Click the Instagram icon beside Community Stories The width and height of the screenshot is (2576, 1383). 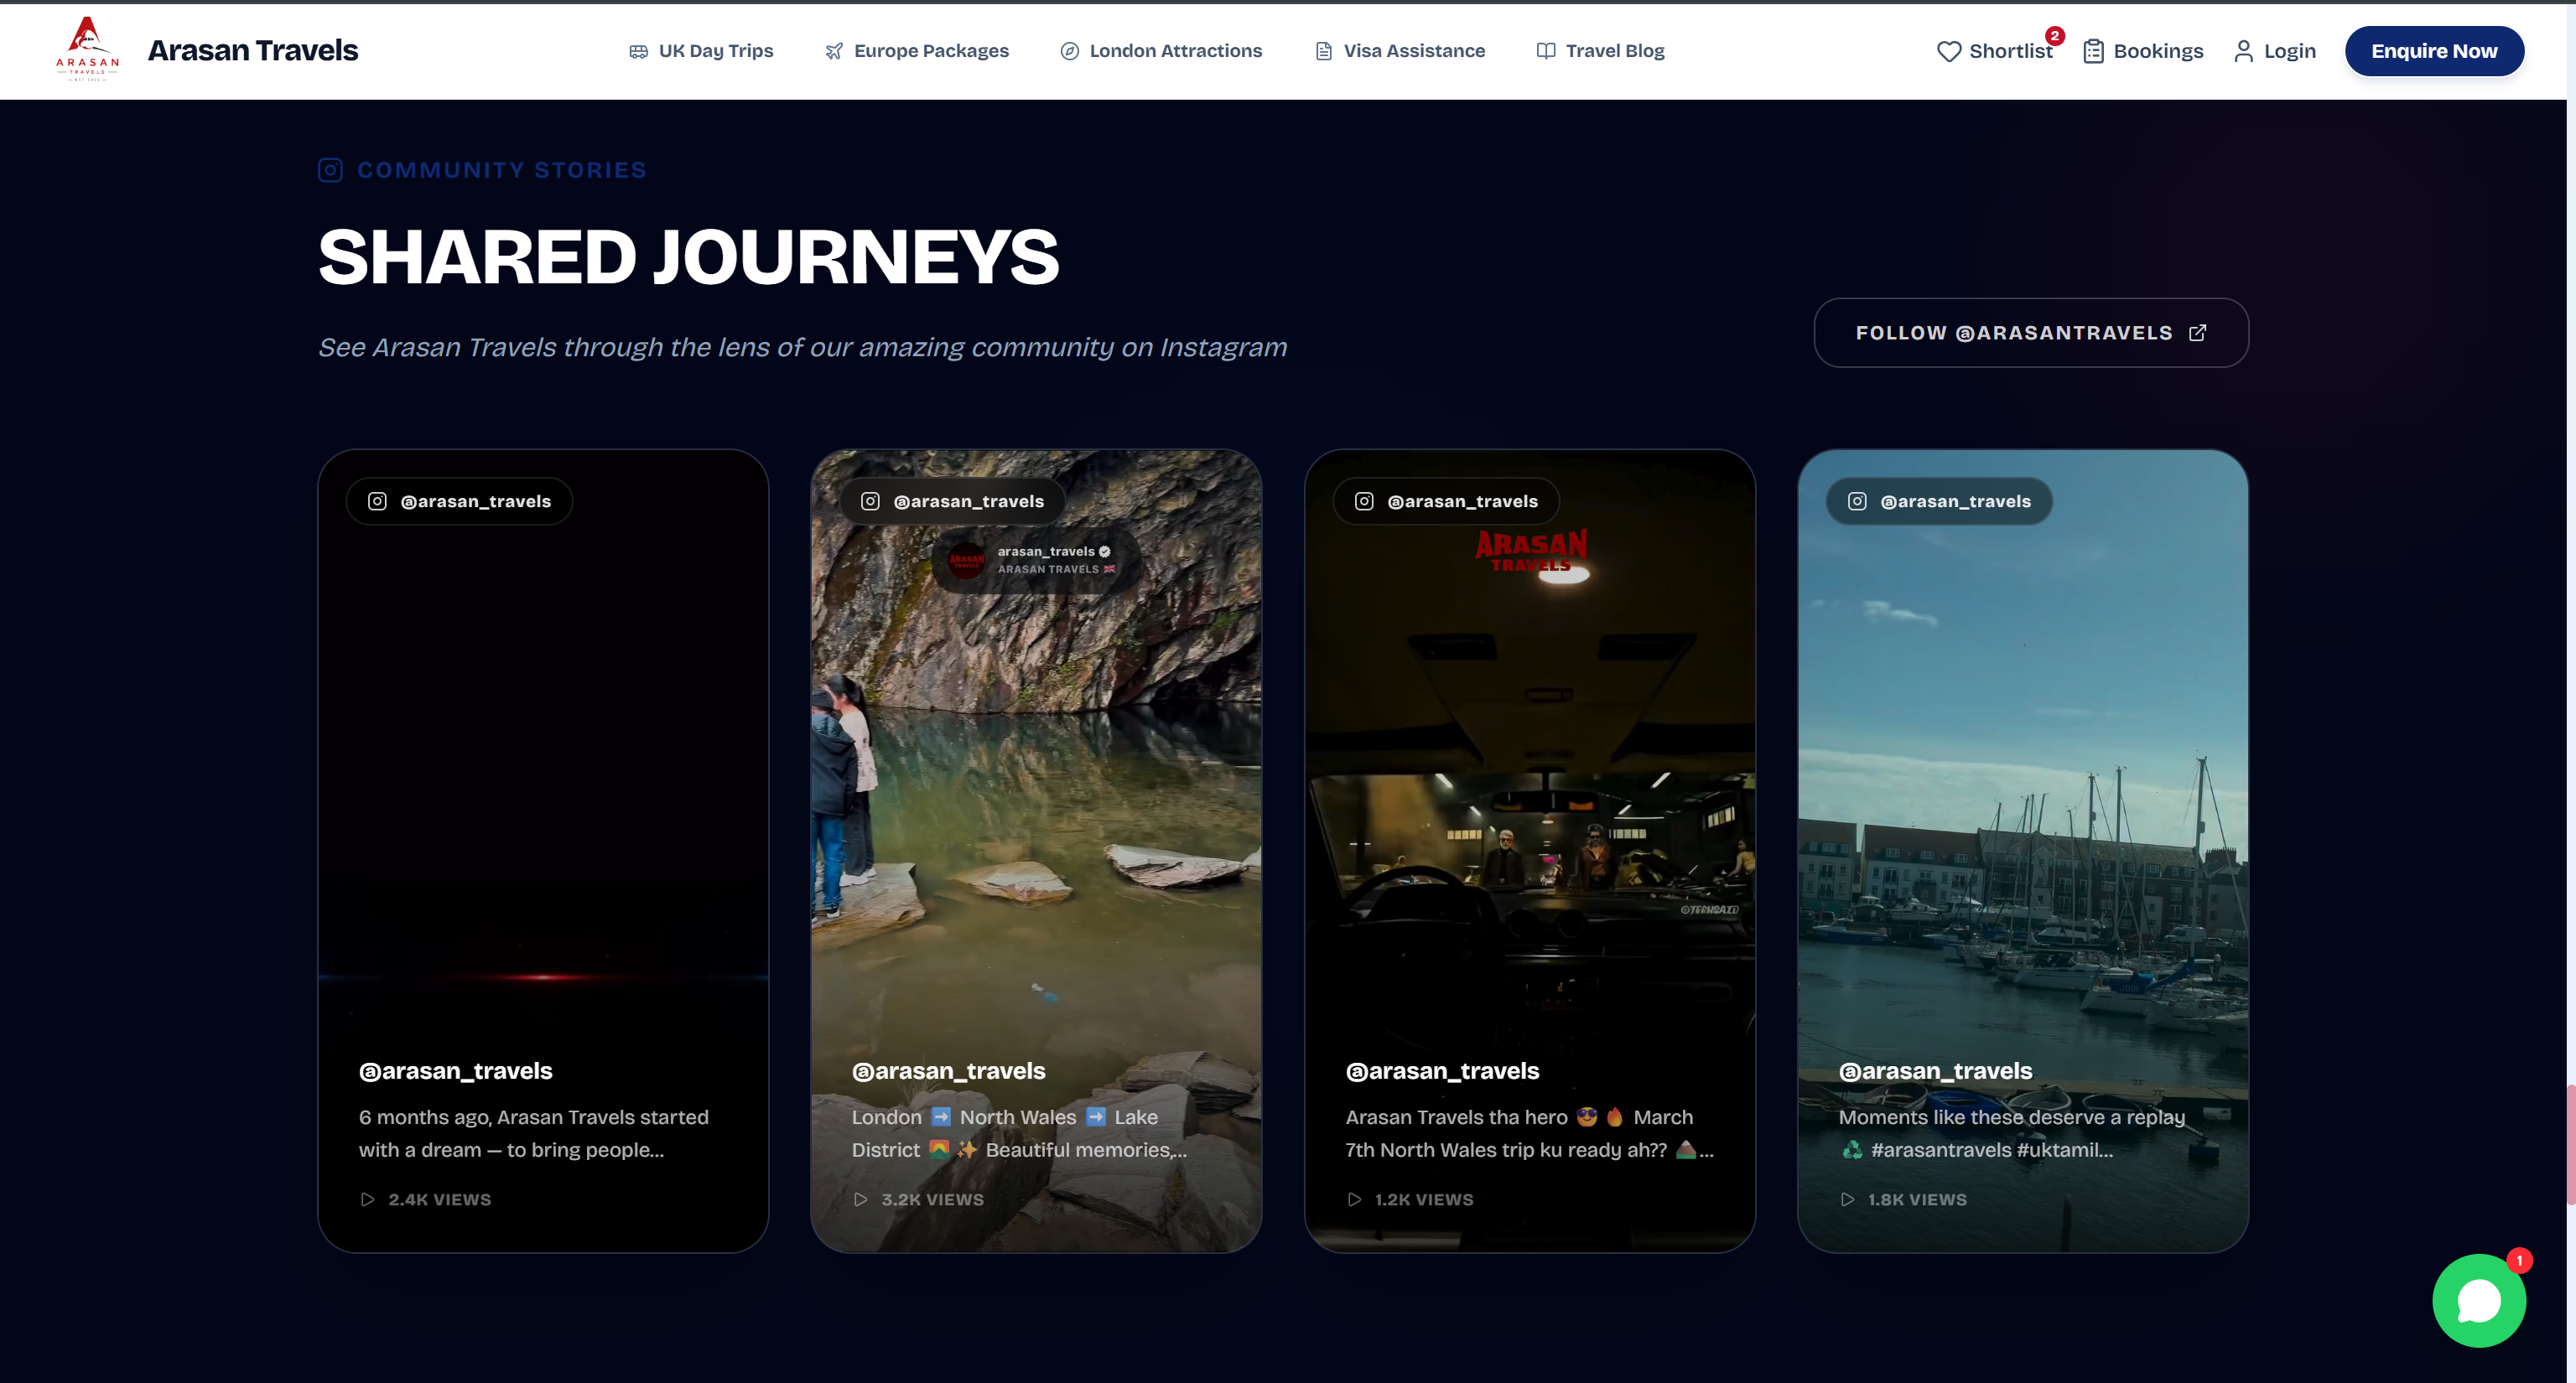330,170
